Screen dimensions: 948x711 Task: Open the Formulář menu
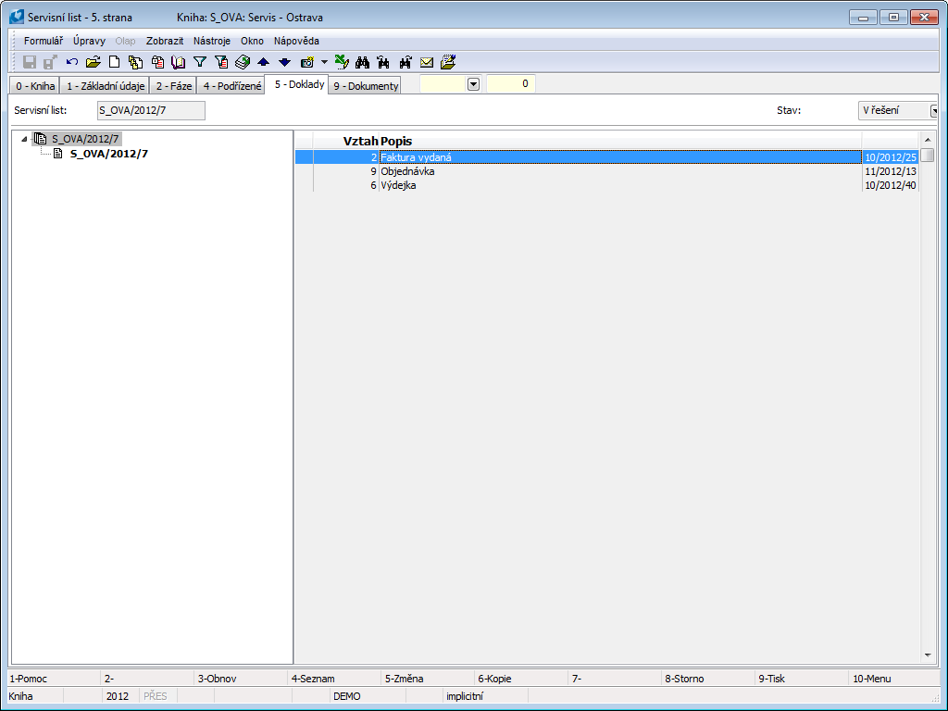click(x=43, y=41)
